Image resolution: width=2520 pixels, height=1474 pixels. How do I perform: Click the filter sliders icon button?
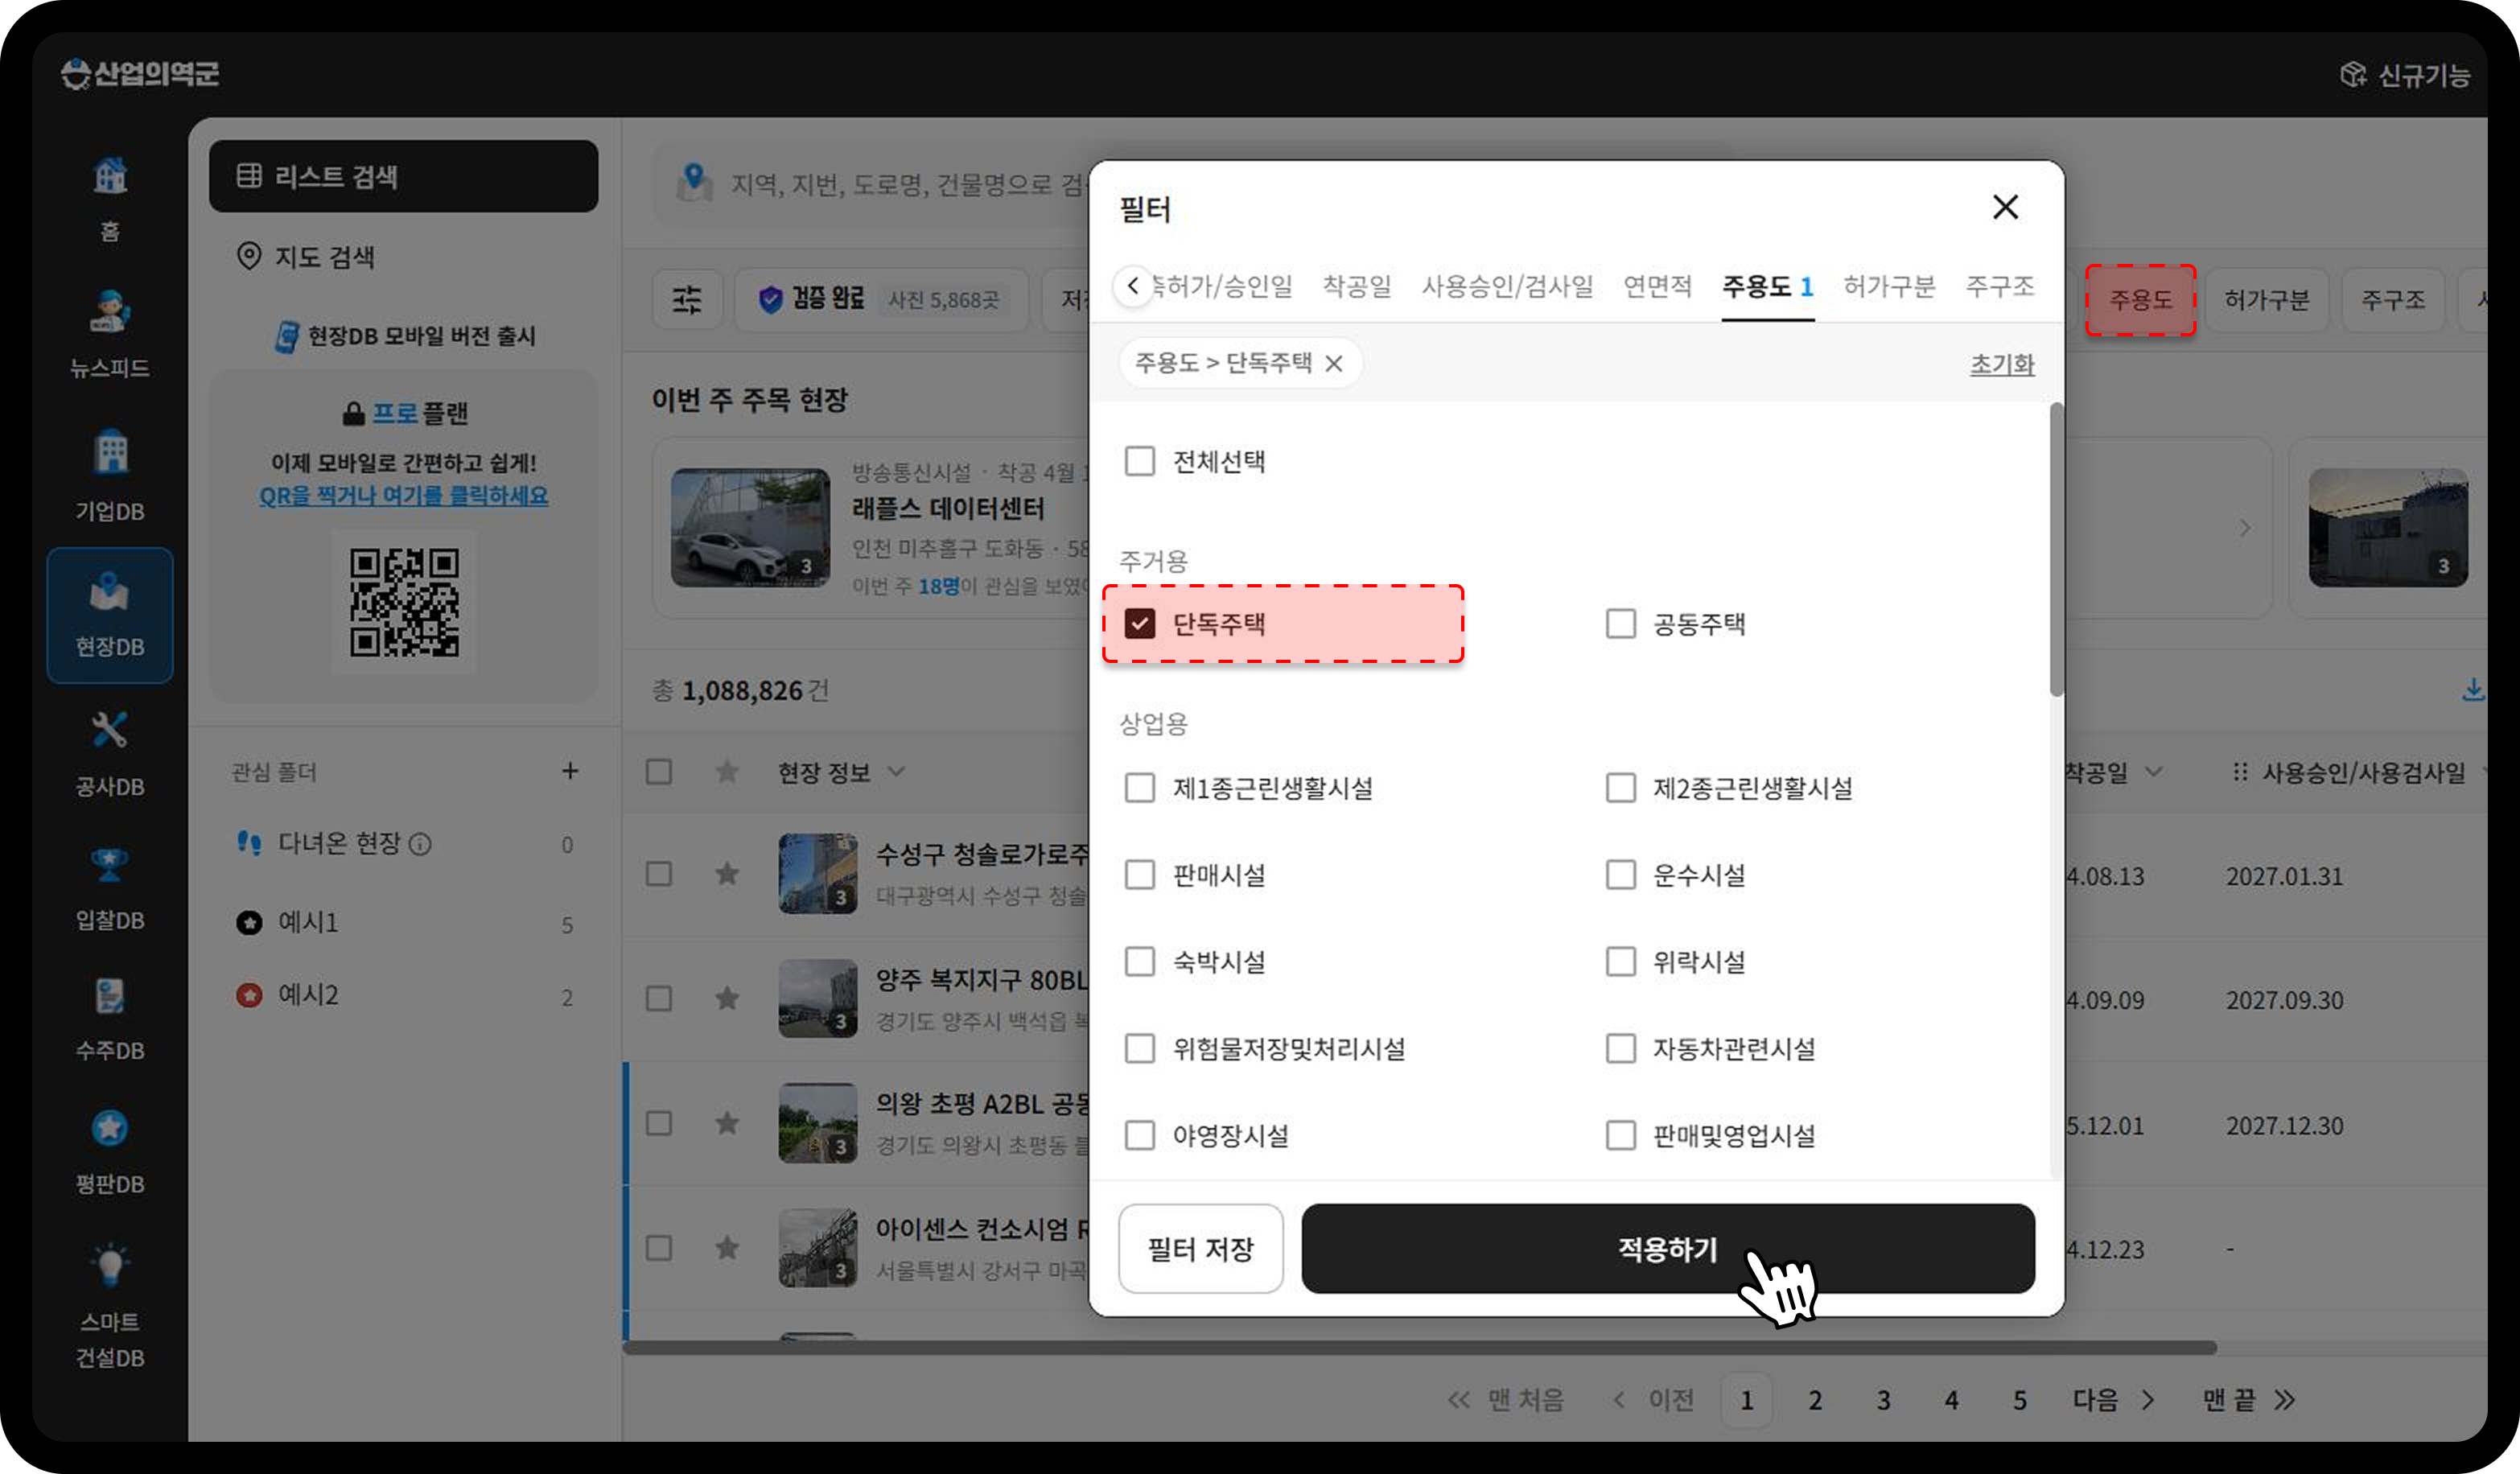(687, 299)
